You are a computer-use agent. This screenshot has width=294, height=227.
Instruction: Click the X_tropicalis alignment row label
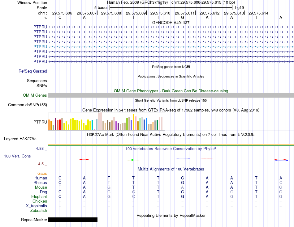click(37, 206)
